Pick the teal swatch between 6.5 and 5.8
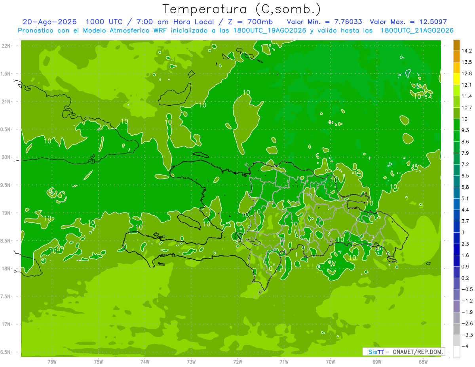The image size is (475, 367). point(456,181)
